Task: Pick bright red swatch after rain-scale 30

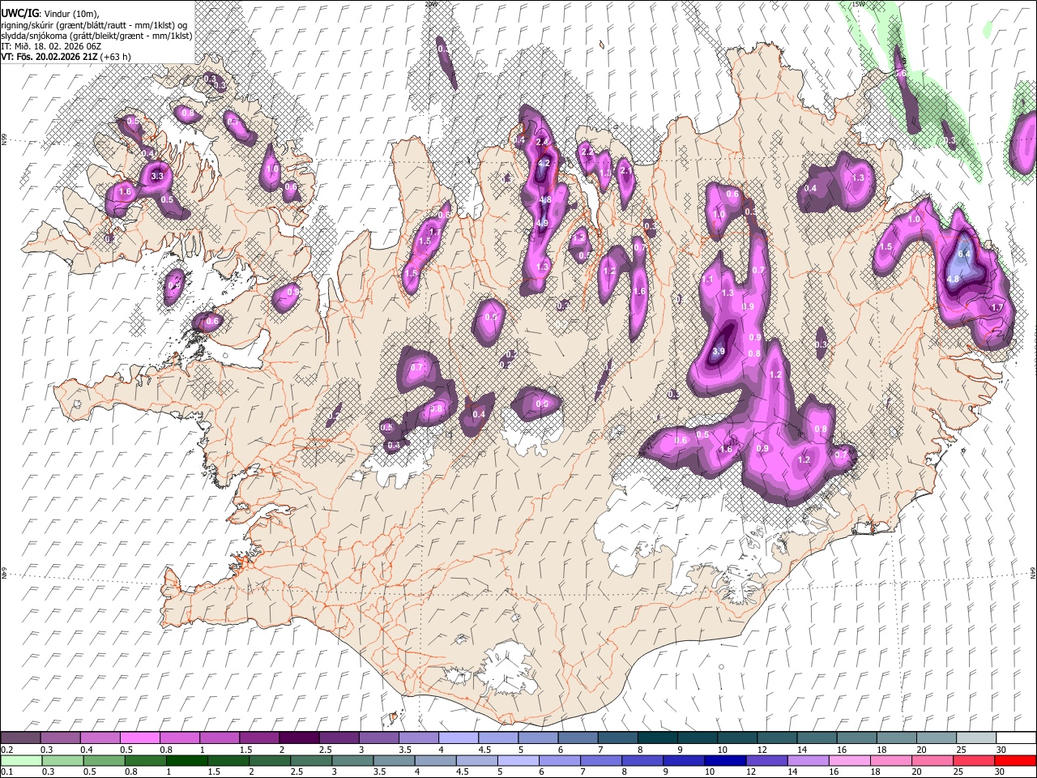Action: coord(1015,760)
